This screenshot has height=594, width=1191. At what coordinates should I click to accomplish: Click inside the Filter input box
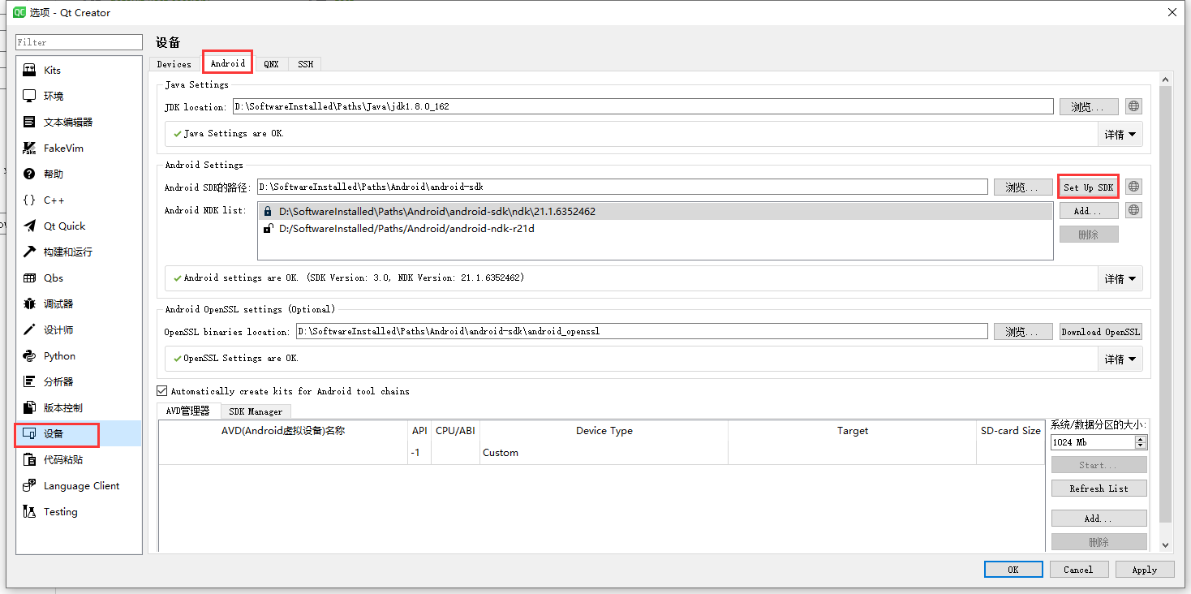(78, 41)
